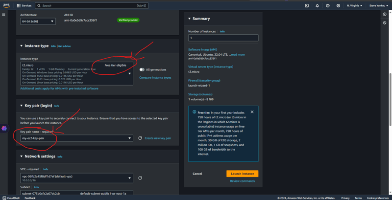Open CloudShell from the top navigation icon

307,5
